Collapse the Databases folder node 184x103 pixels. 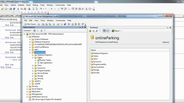coord(27,37)
